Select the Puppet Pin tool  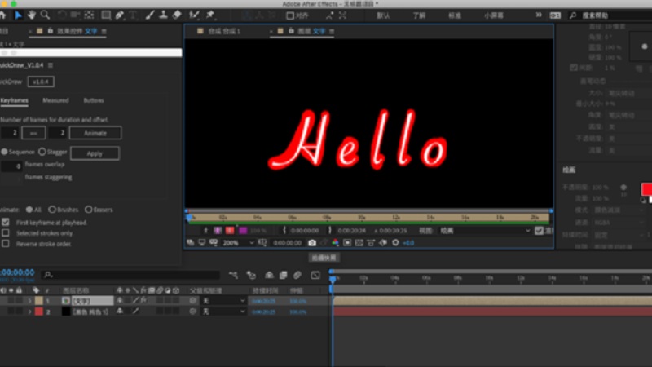(210, 15)
